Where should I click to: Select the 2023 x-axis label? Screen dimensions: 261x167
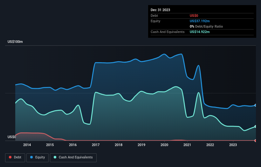click(x=233, y=145)
